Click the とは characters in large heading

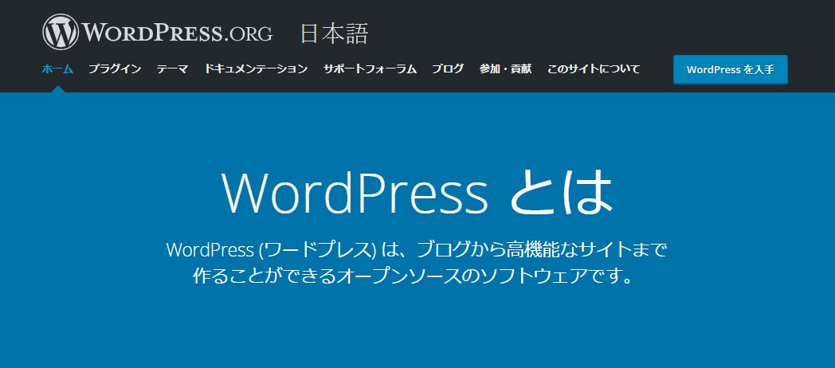pos(562,194)
